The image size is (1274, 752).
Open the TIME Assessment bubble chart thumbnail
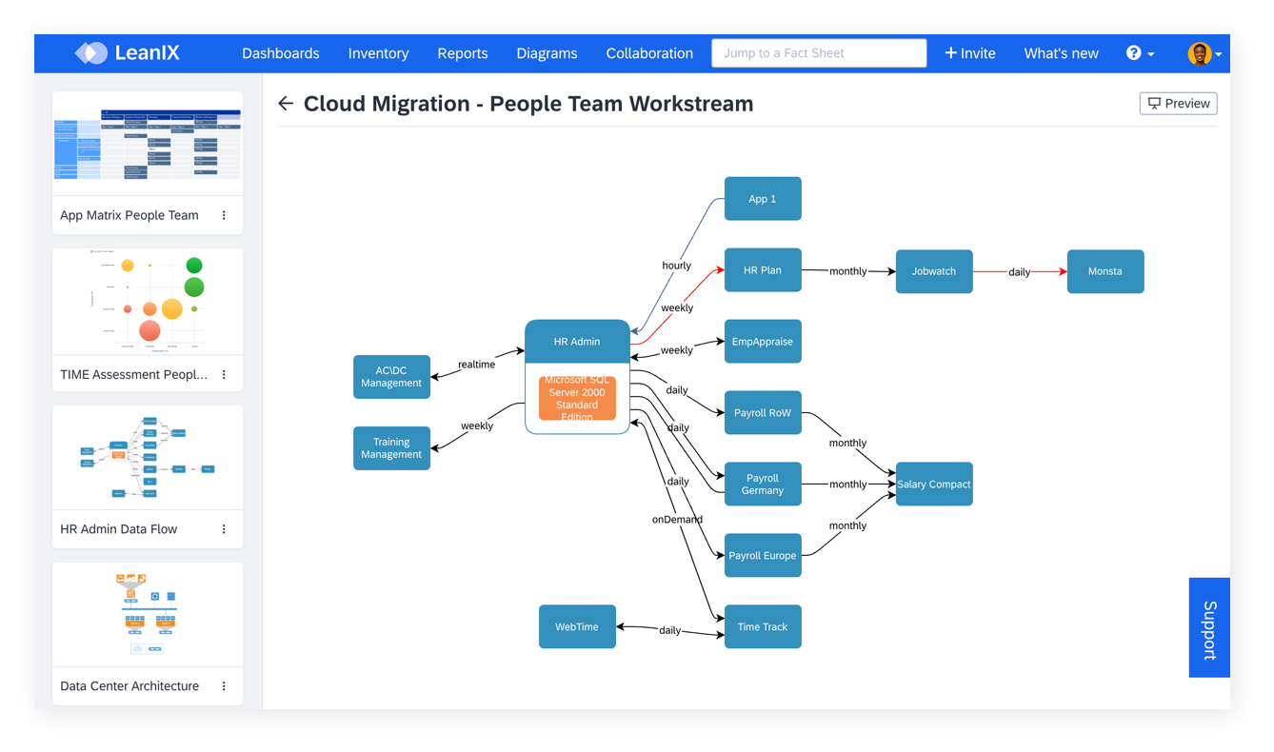tap(148, 303)
